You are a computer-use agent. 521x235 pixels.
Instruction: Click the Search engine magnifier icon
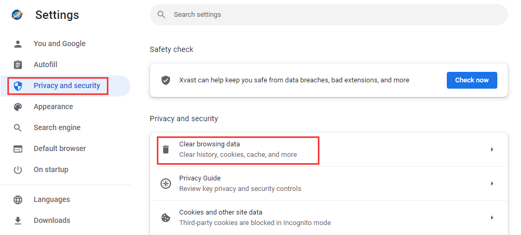[18, 128]
